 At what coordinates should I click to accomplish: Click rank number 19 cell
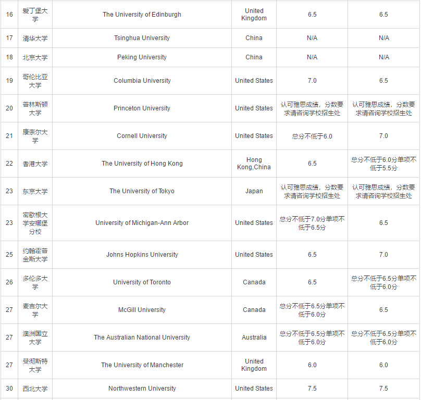(x=9, y=80)
